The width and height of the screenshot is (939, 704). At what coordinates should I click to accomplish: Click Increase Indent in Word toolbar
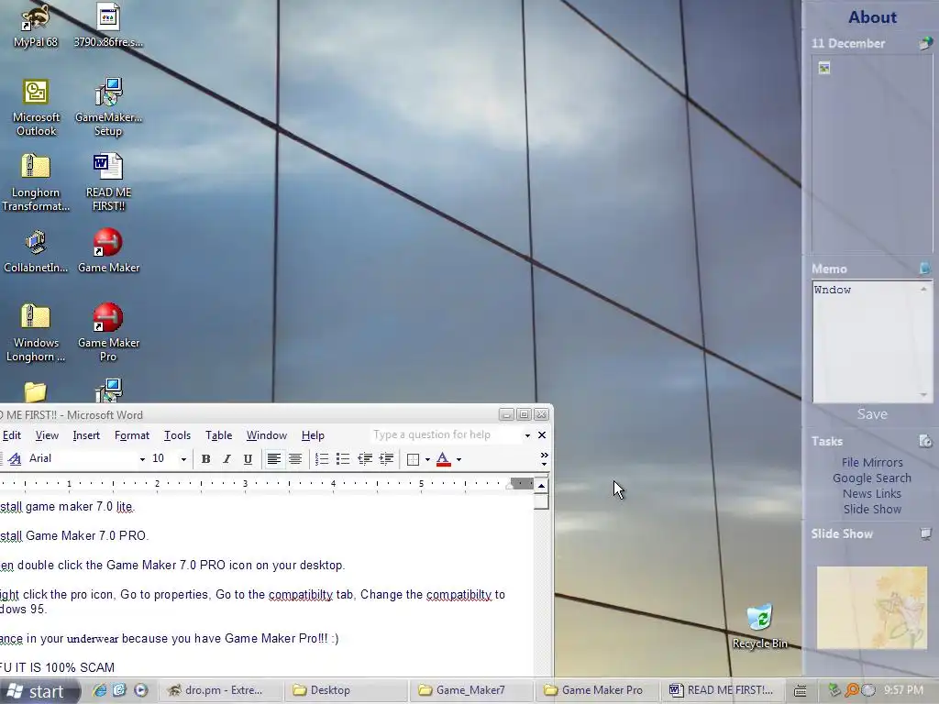(x=386, y=459)
